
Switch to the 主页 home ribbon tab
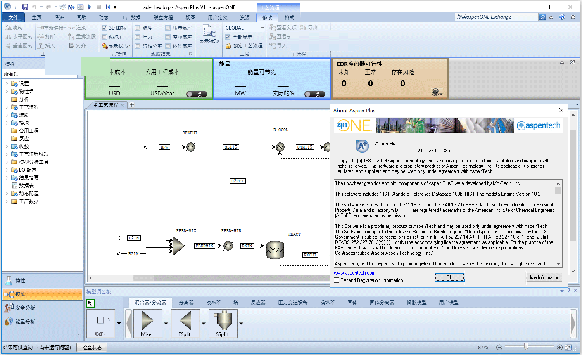[x=37, y=17]
